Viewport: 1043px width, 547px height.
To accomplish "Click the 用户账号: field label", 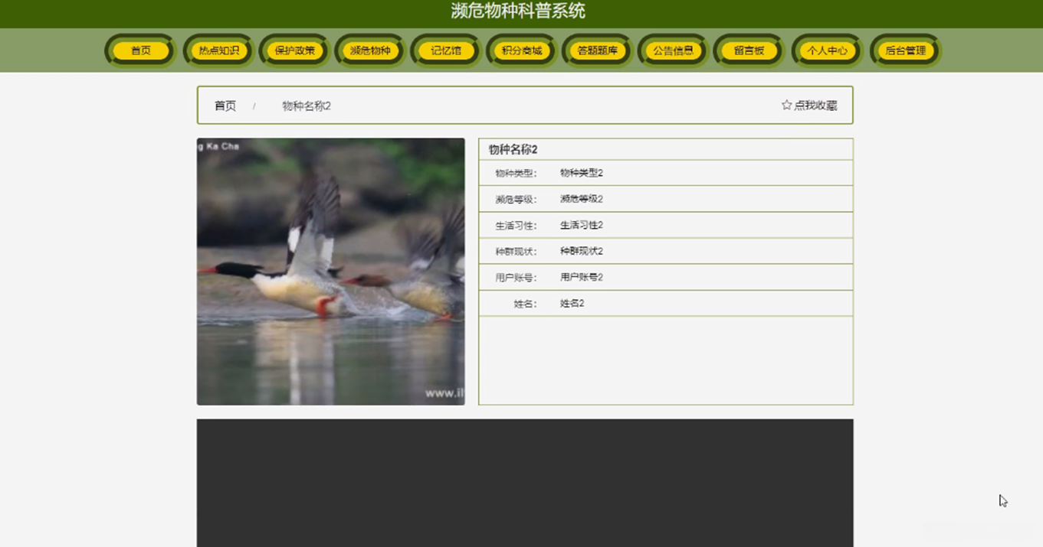I will pos(516,278).
